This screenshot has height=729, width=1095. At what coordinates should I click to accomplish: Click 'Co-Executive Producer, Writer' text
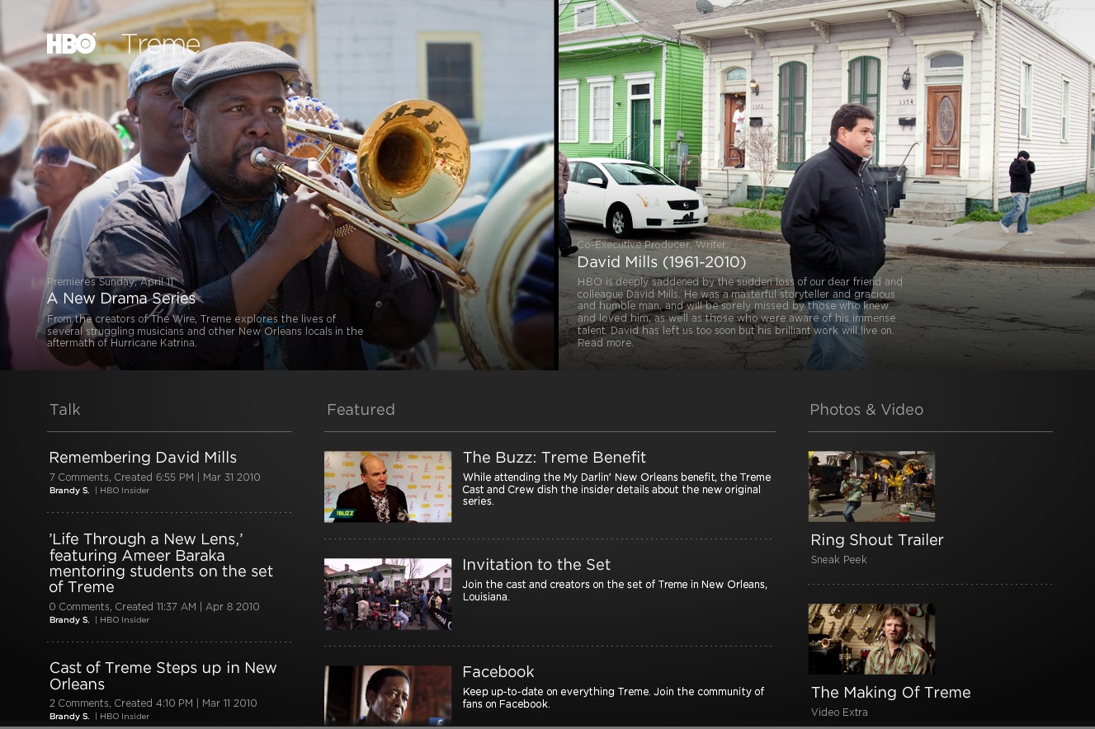pyautogui.click(x=652, y=245)
